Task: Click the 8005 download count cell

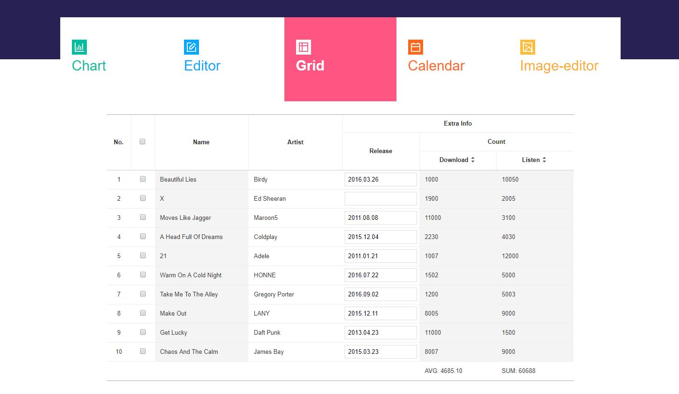Action: pyautogui.click(x=458, y=313)
